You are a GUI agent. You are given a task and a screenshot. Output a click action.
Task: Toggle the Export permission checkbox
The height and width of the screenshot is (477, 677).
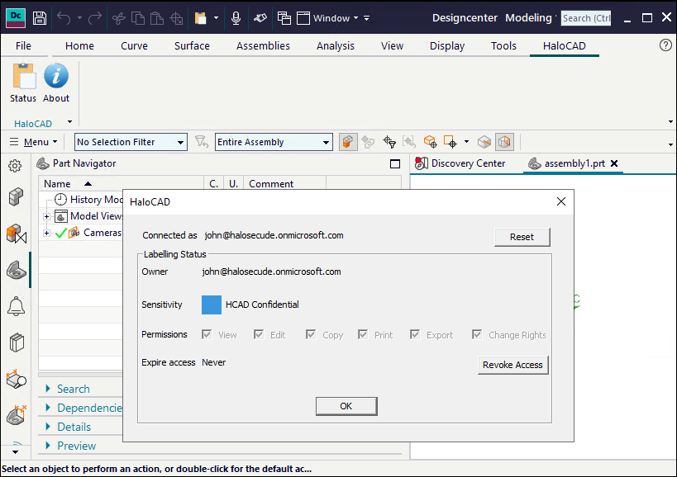tap(415, 334)
